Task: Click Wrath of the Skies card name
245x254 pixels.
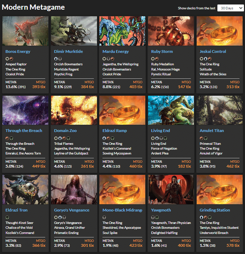Action: pos(213,74)
